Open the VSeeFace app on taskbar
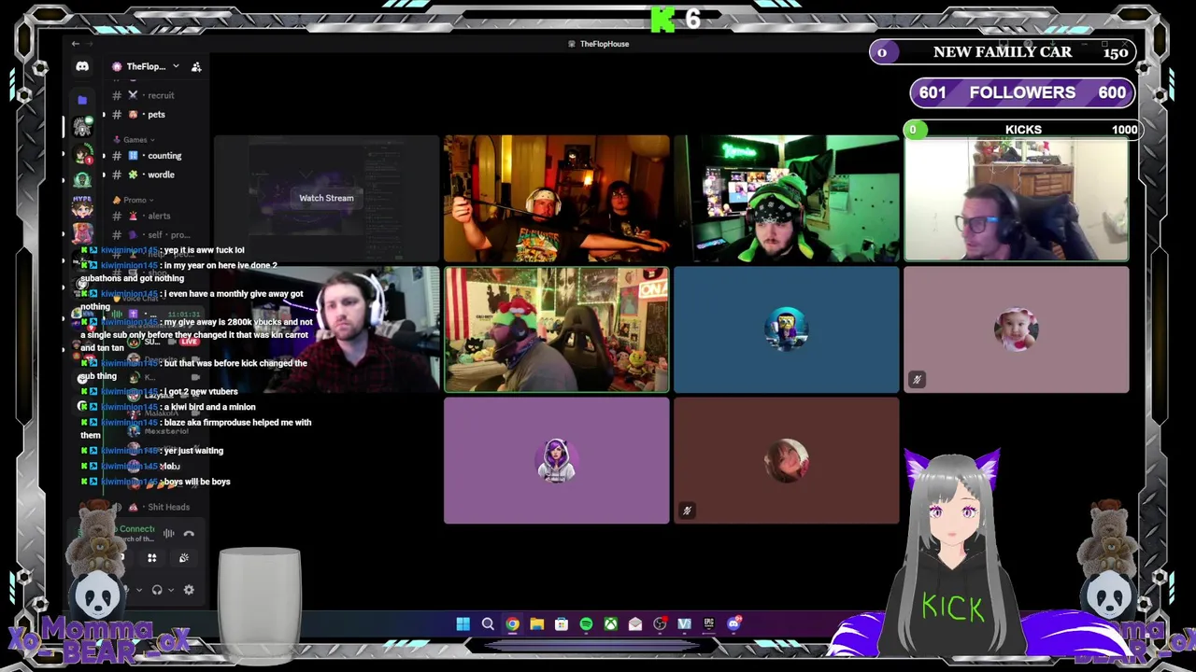Image resolution: width=1196 pixels, height=672 pixels. 684,624
